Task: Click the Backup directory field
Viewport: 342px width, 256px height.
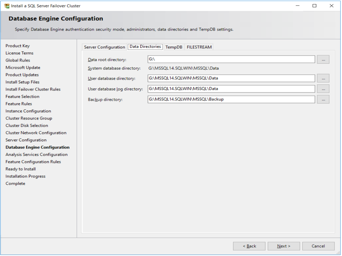Action: click(231, 99)
